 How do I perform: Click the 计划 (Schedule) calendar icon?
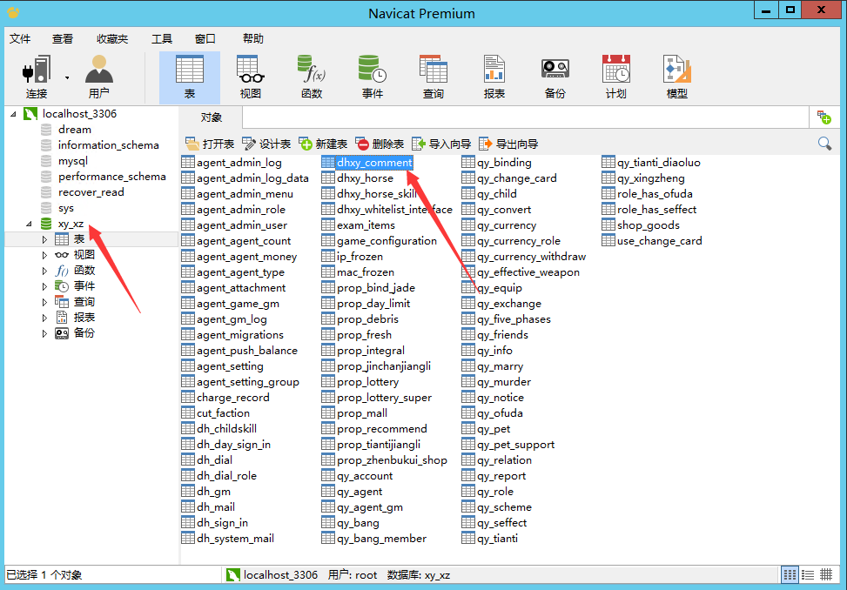click(615, 70)
